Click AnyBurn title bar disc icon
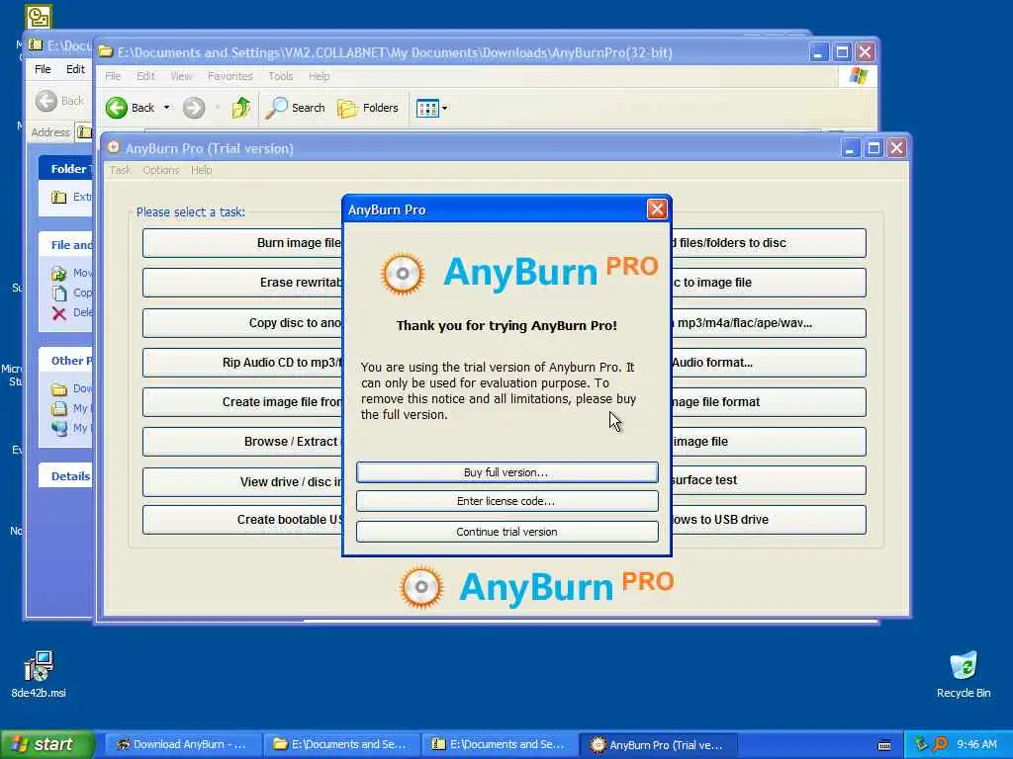This screenshot has height=759, width=1013. [x=114, y=148]
